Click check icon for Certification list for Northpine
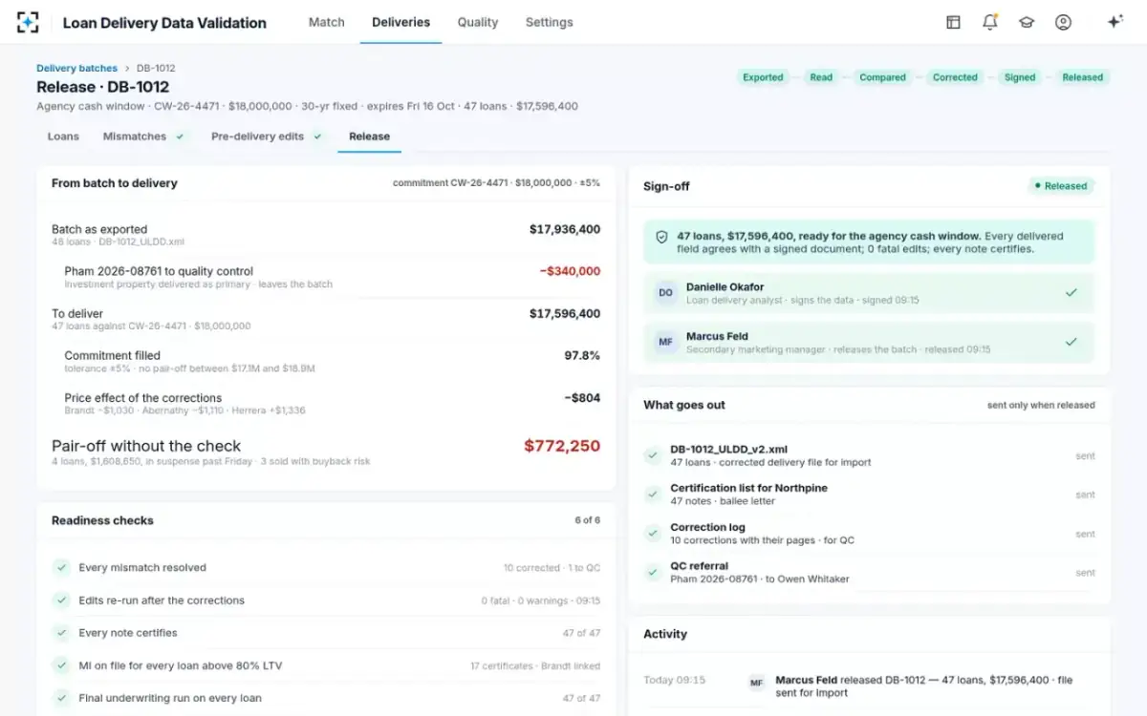1147x716 pixels. click(x=653, y=495)
